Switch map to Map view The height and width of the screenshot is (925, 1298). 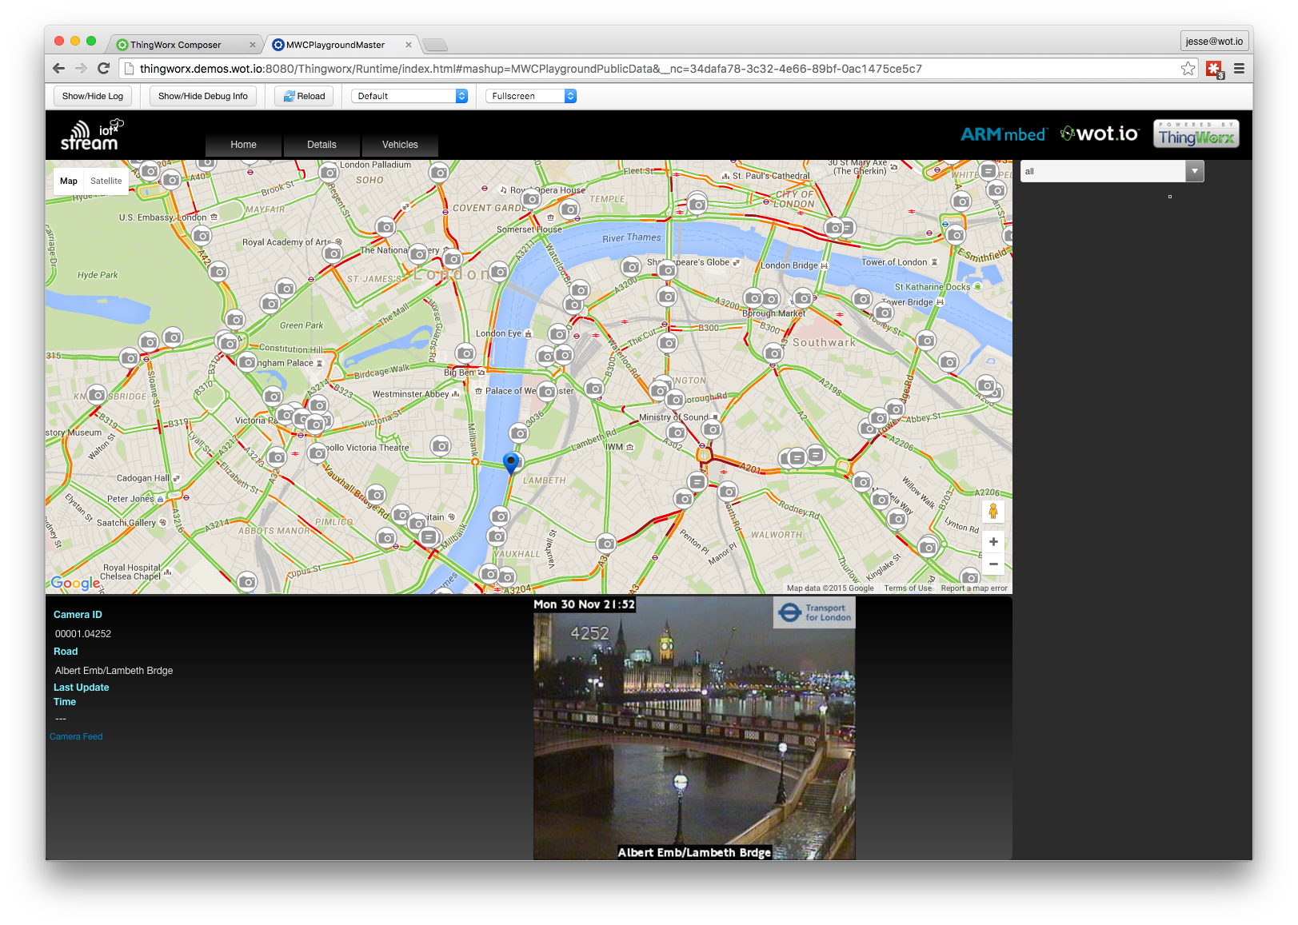69,181
